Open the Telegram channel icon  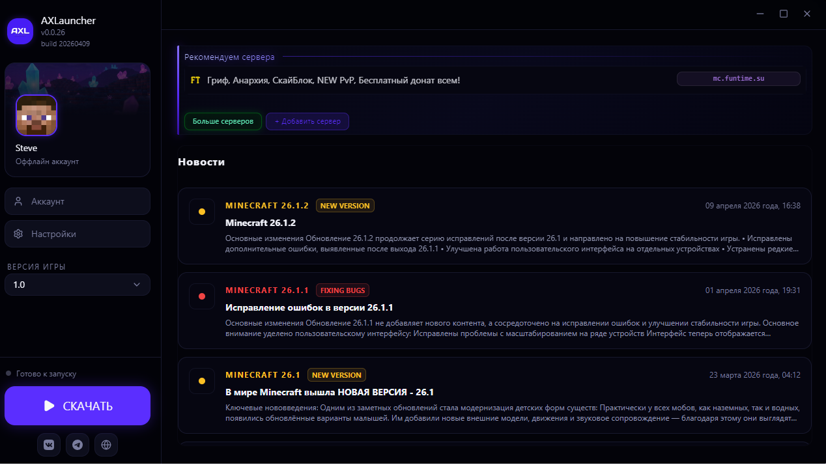click(78, 445)
